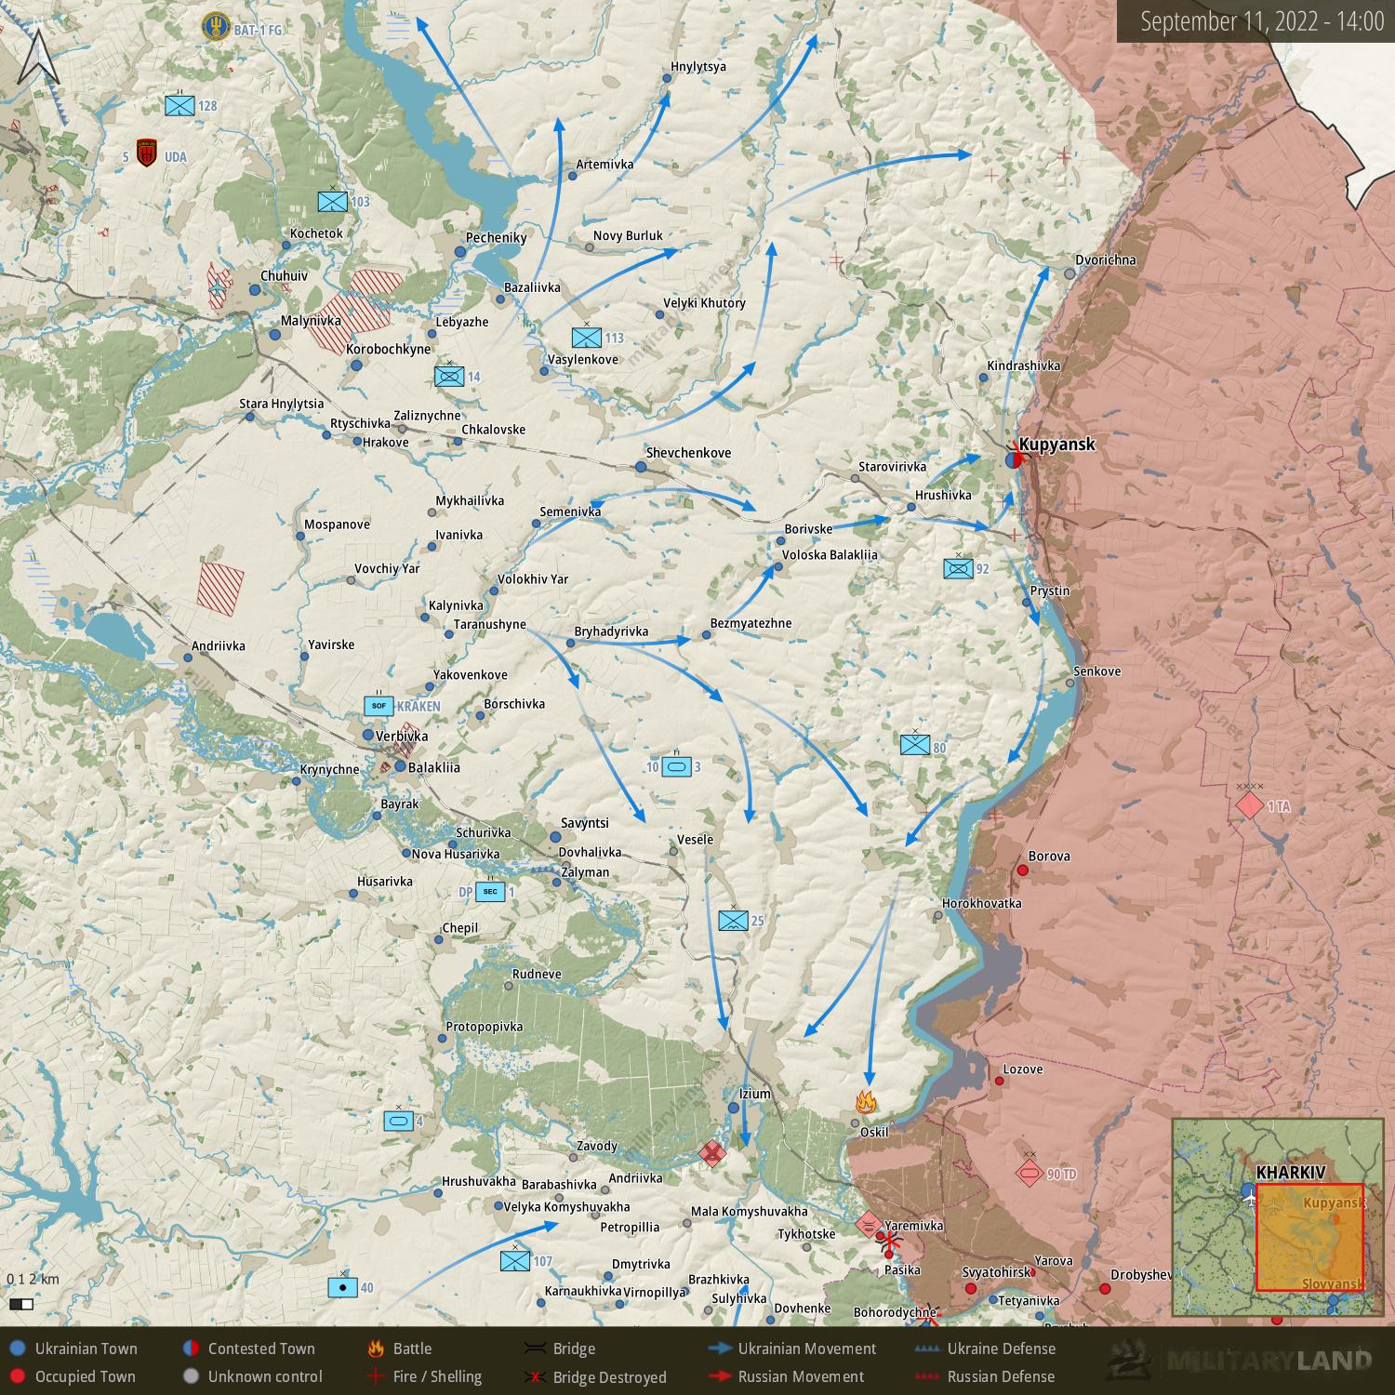
Task: Click the 113 brigade unit marker
Action: 587,337
